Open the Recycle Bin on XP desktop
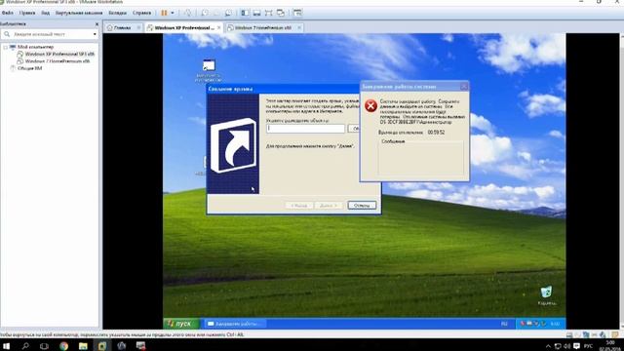The width and height of the screenshot is (624, 351). pos(546,292)
